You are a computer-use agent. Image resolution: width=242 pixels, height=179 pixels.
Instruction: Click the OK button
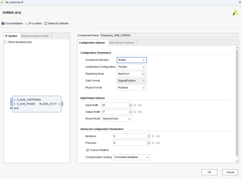click(x=209, y=172)
